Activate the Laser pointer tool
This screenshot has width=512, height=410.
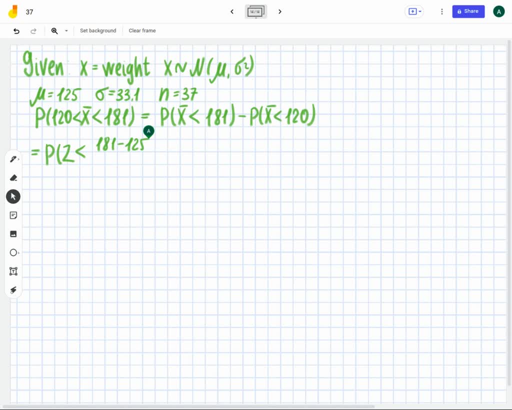pos(13,290)
